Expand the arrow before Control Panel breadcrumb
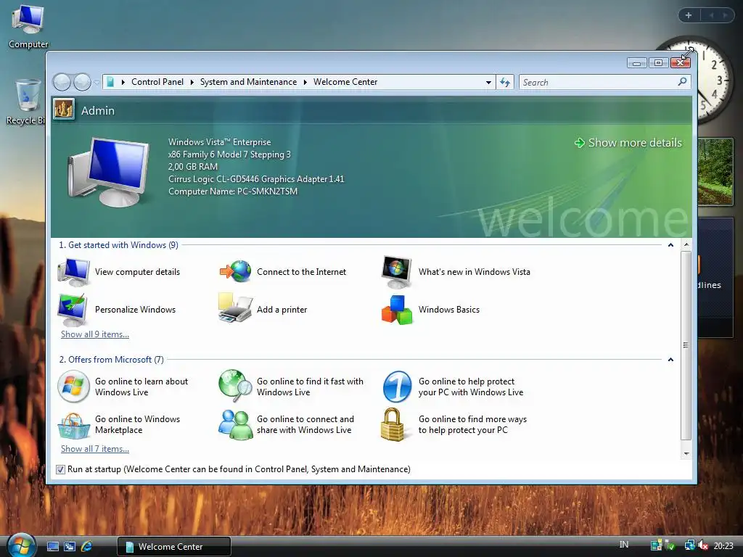 click(x=123, y=82)
